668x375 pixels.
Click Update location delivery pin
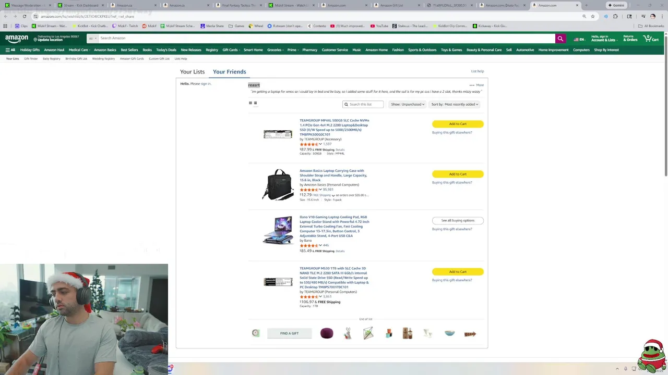coord(49,39)
